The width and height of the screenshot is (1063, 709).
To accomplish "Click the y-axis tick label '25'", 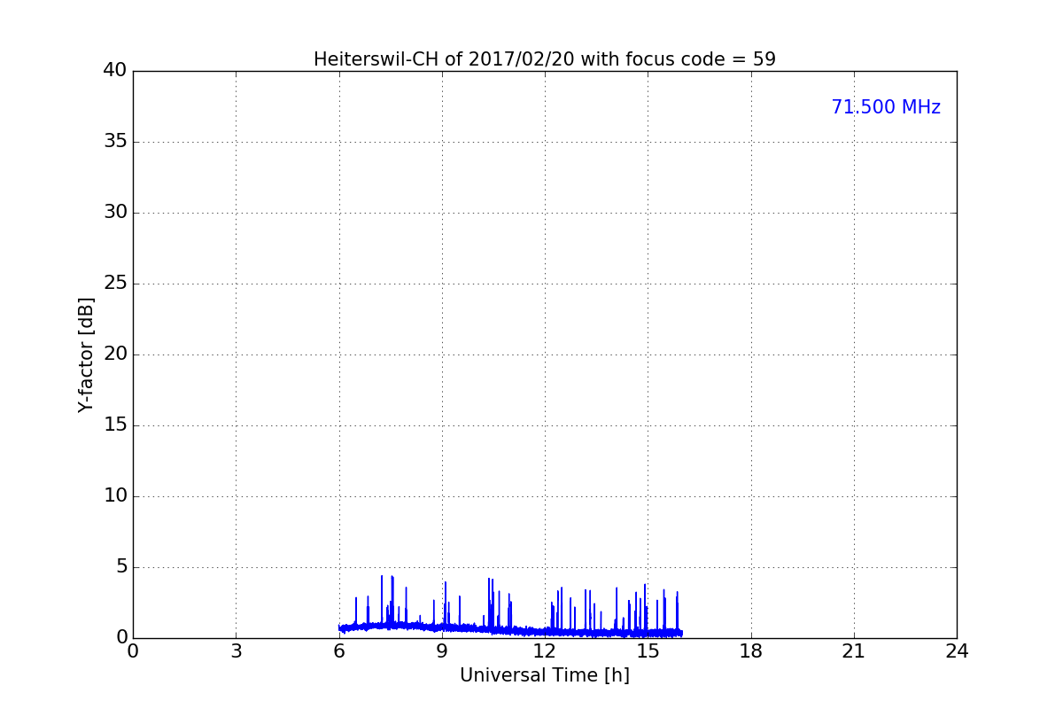I will 115,284.
